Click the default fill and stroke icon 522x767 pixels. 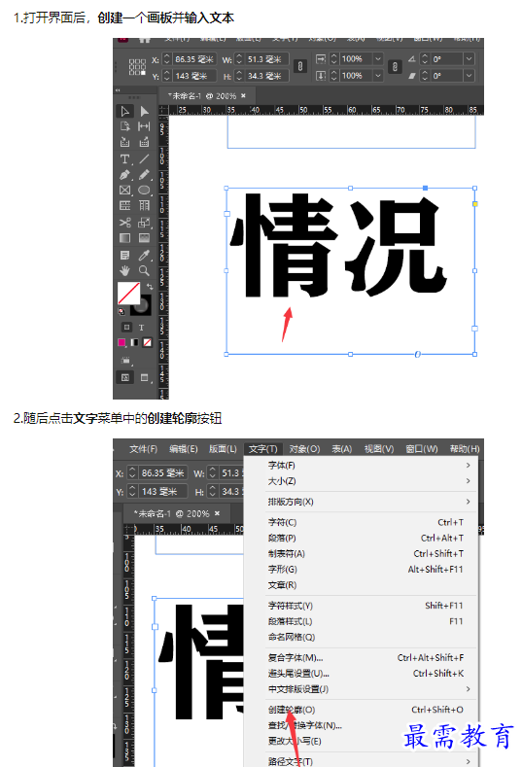(x=122, y=311)
